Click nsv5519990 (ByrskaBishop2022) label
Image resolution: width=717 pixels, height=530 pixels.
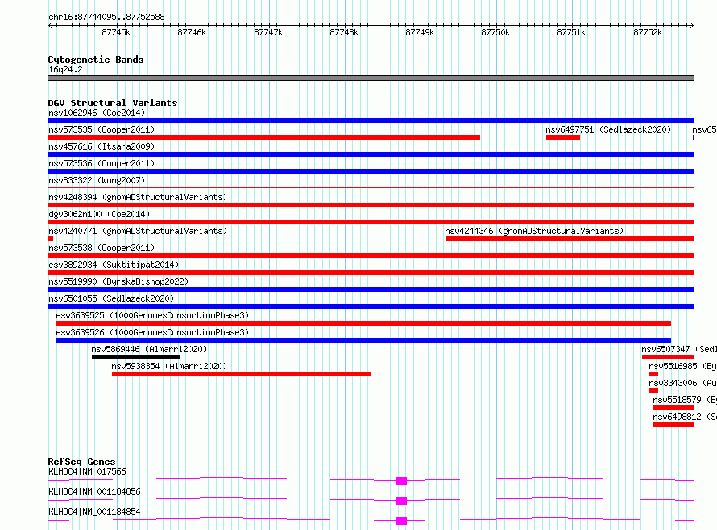118,281
